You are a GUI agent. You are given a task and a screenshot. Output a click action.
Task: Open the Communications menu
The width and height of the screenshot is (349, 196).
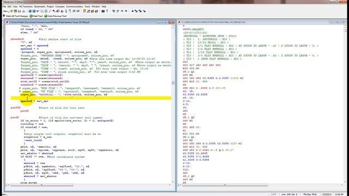point(74,7)
